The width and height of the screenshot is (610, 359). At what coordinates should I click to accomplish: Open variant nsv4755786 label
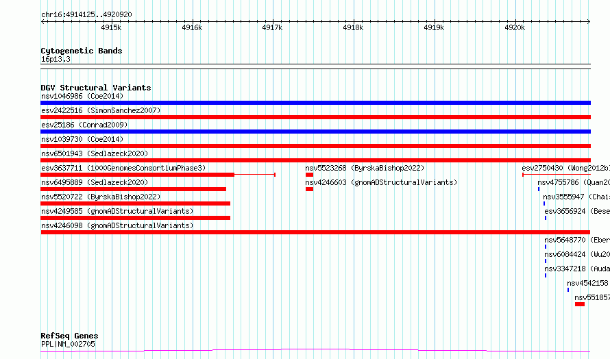[574, 182]
